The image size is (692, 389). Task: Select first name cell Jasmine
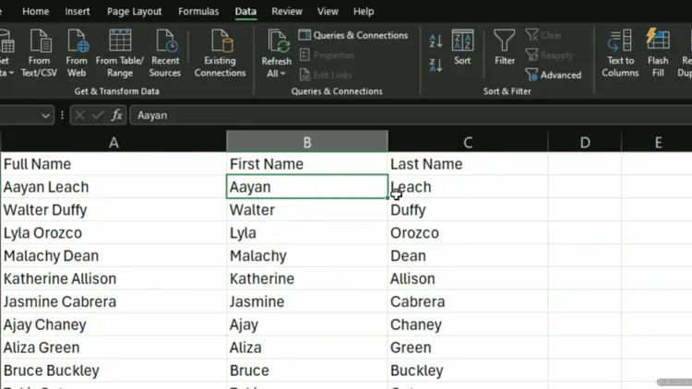pyautogui.click(x=307, y=301)
